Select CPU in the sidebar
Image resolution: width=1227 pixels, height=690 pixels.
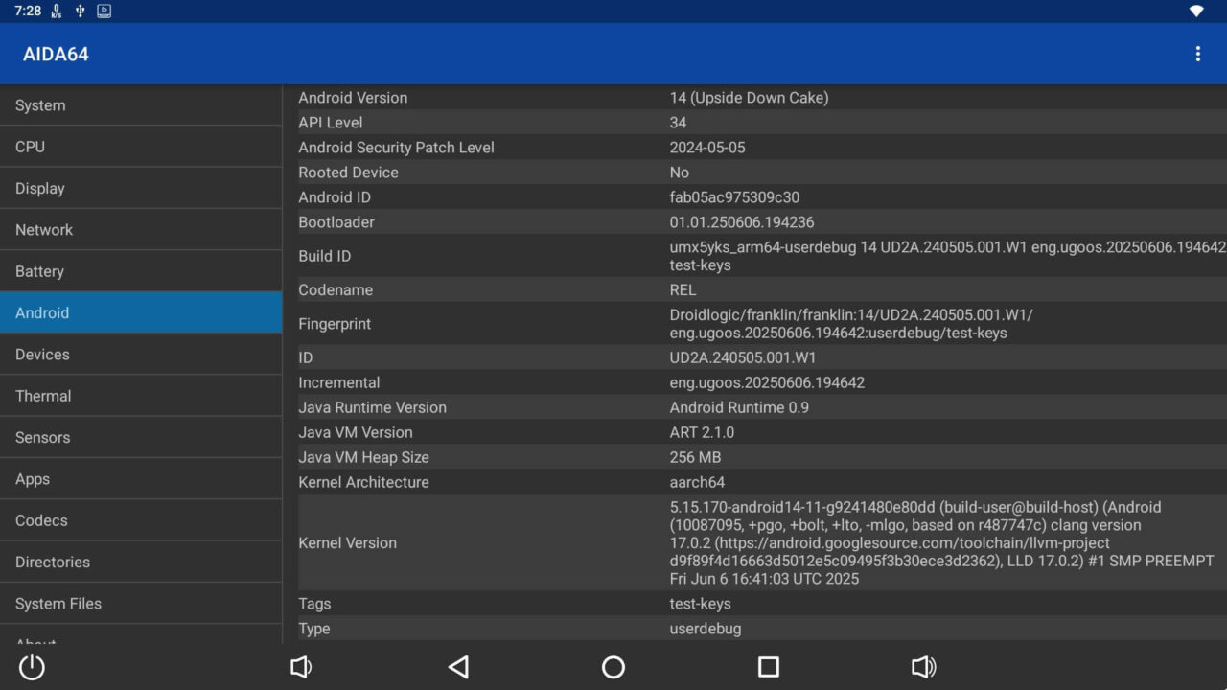coord(141,147)
